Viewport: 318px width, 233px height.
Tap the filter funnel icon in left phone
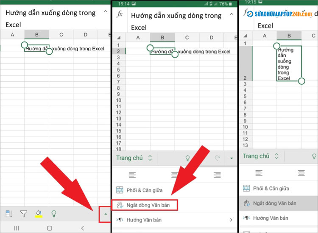pos(23,214)
